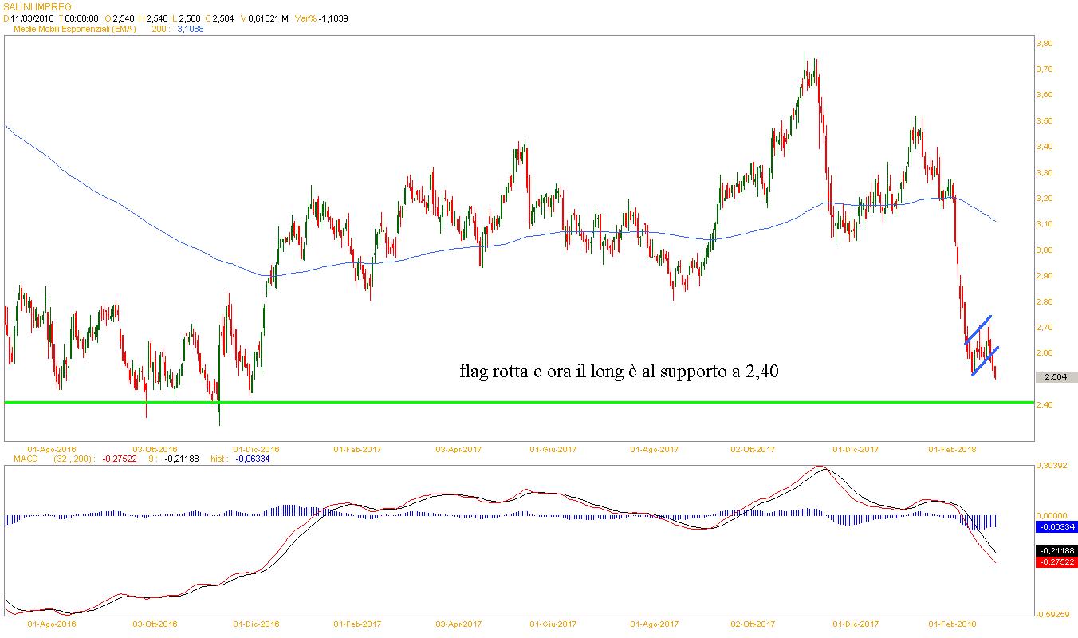This screenshot has height=638, width=1078.
Task: Click the 01-Giu-2017 date on MACD panel axis
Action: 553,624
